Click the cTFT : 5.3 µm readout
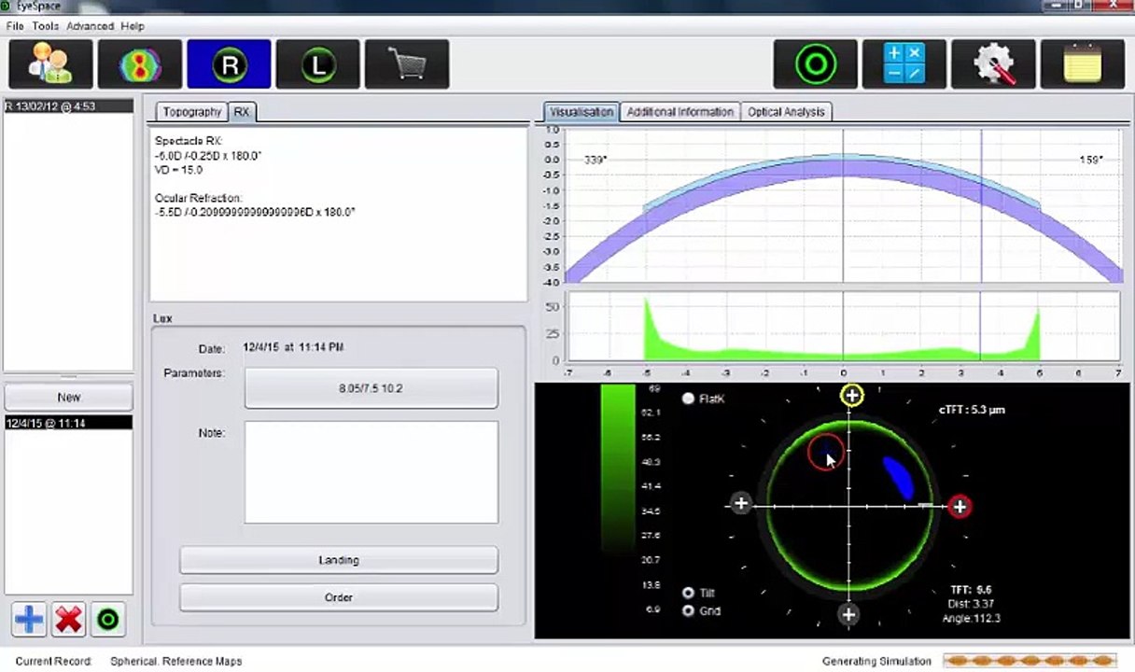This screenshot has height=672, width=1135. 972,410
